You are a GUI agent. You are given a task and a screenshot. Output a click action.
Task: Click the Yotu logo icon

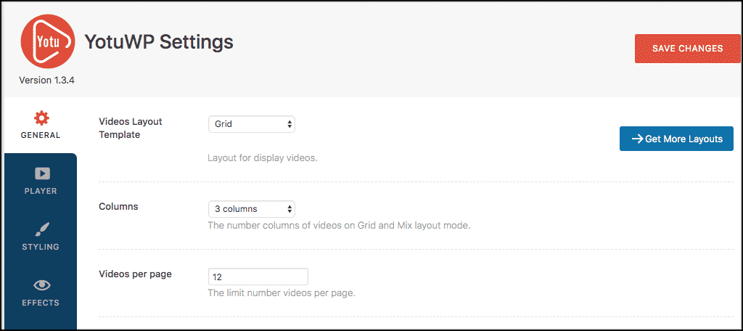point(48,42)
